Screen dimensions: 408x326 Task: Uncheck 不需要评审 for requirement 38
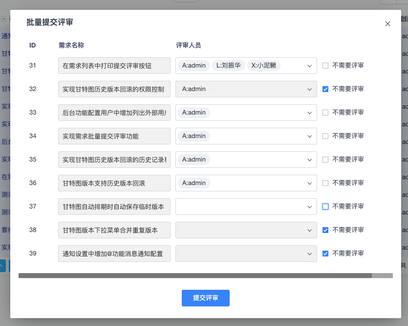coord(325,230)
